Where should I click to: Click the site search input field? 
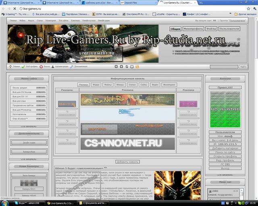(224, 67)
